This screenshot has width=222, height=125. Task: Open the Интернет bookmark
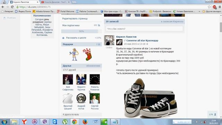[x=7, y=11]
